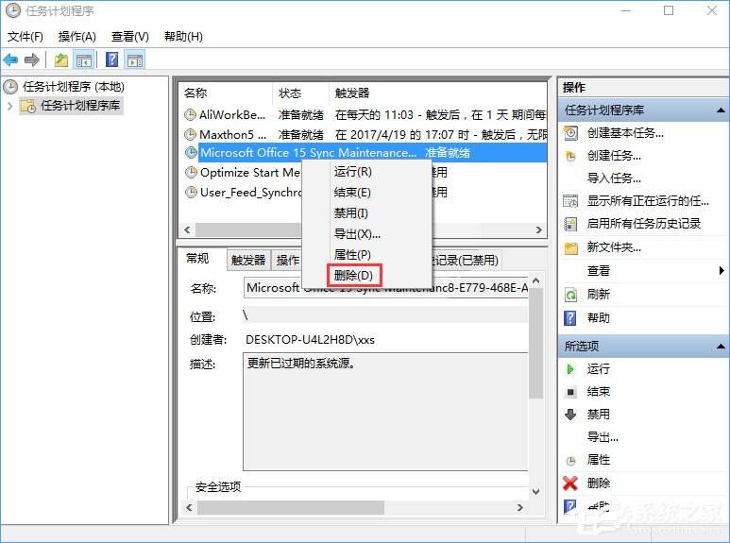Switch to the 常规 tab
The width and height of the screenshot is (730, 543).
click(197, 259)
